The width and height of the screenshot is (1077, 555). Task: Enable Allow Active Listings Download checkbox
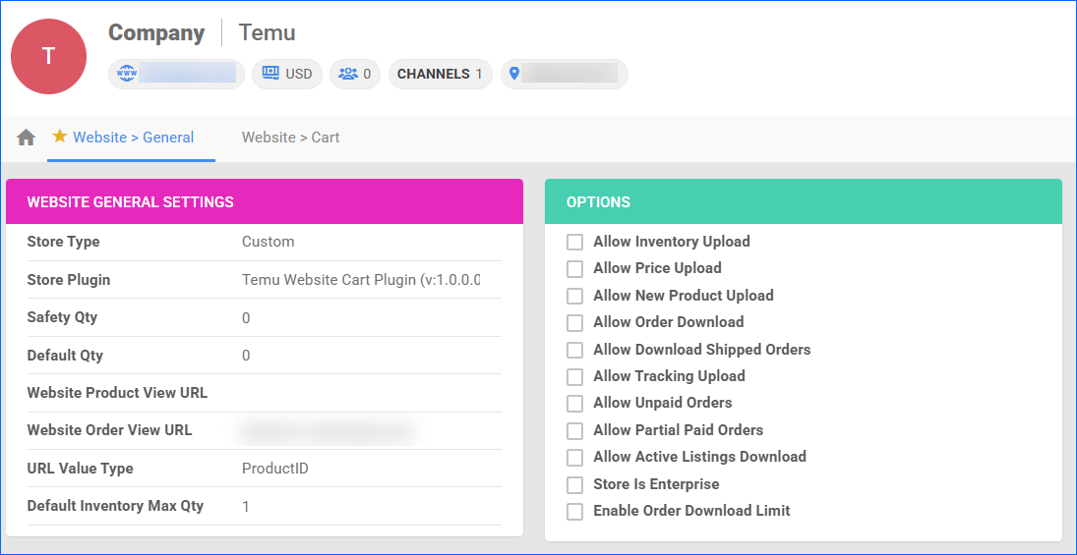(x=575, y=458)
